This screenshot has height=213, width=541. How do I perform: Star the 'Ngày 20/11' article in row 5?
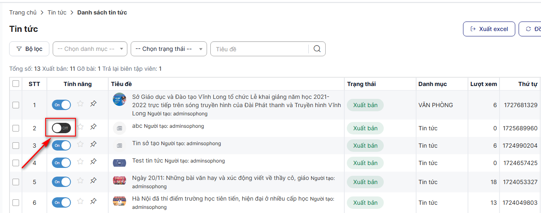point(80,181)
